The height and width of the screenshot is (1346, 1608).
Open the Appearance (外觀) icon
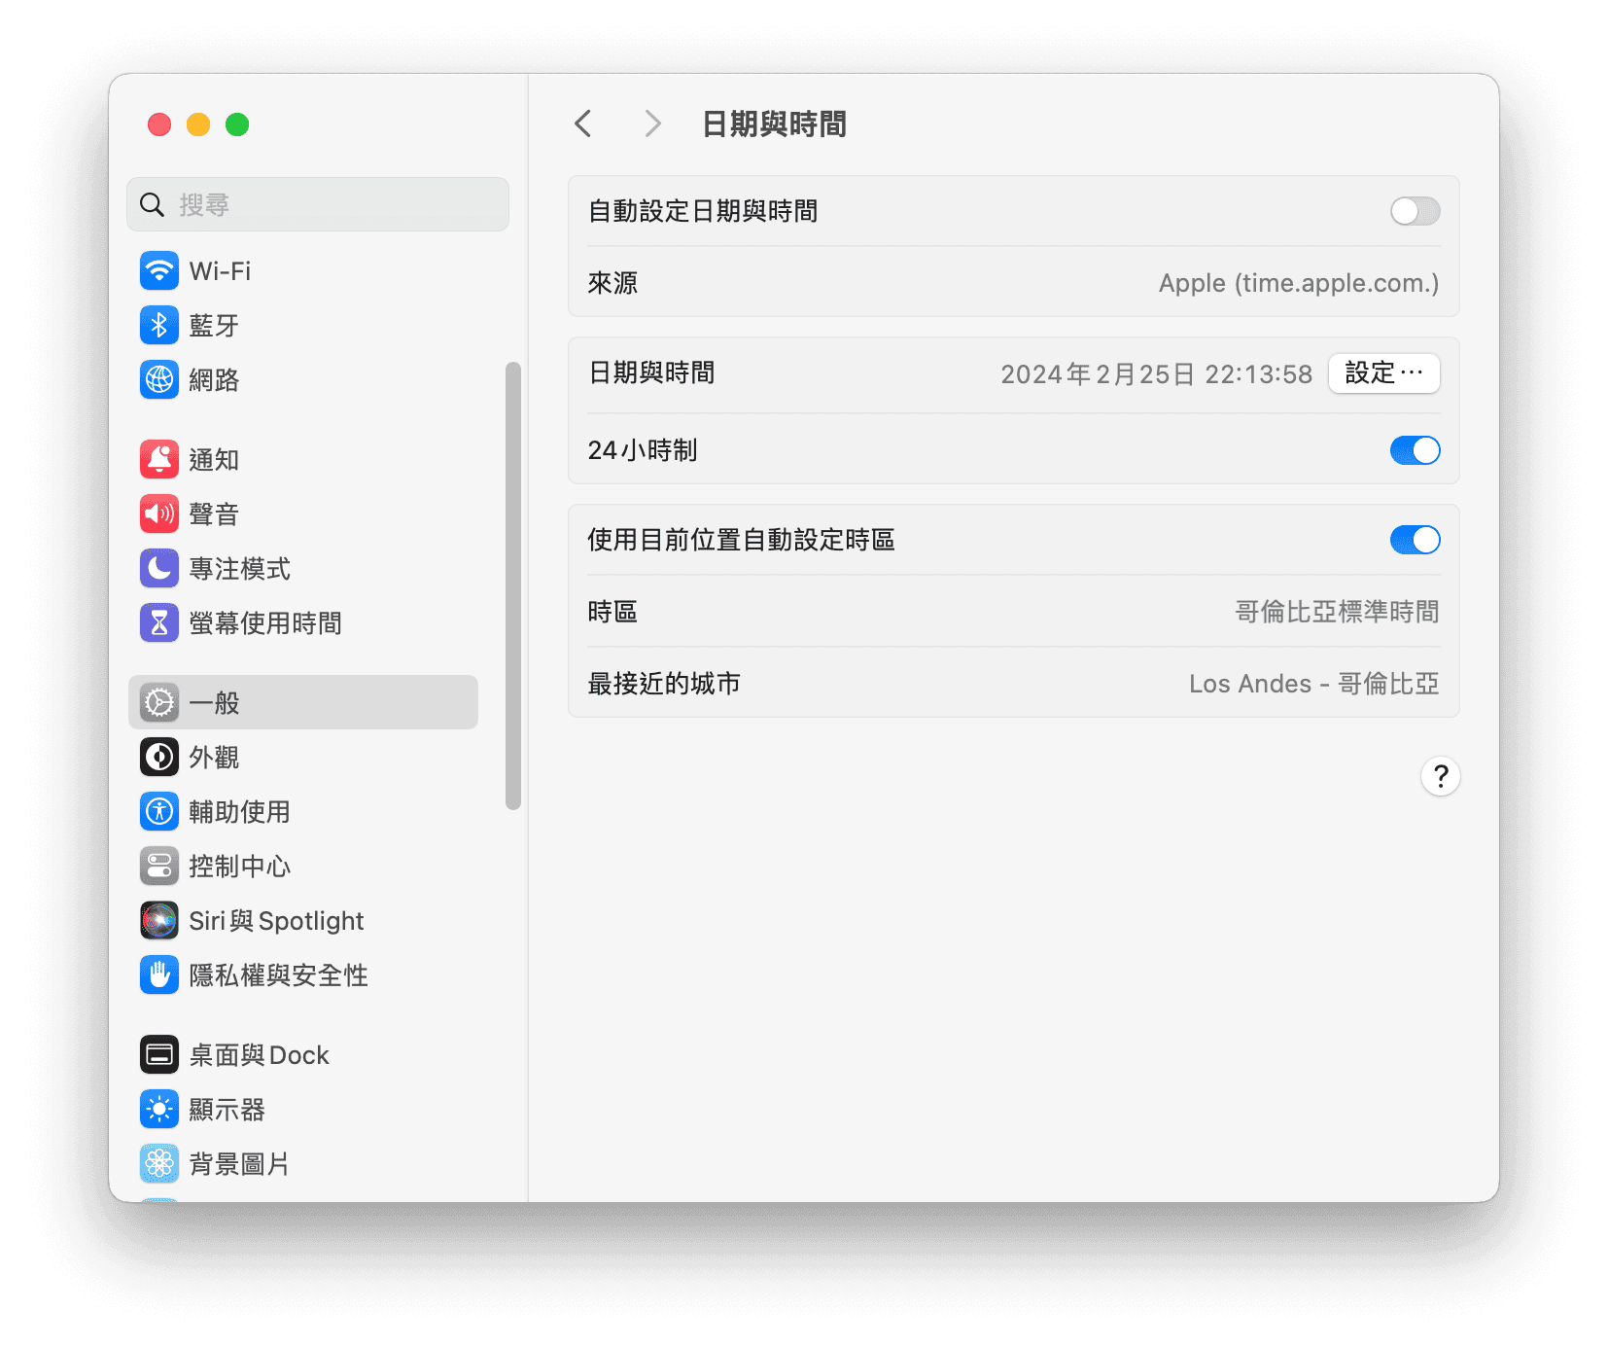(x=159, y=757)
